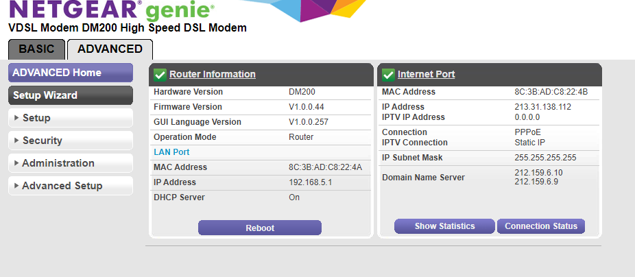This screenshot has height=277, width=635.
Task: Click the Show Statistics button
Action: click(x=444, y=226)
